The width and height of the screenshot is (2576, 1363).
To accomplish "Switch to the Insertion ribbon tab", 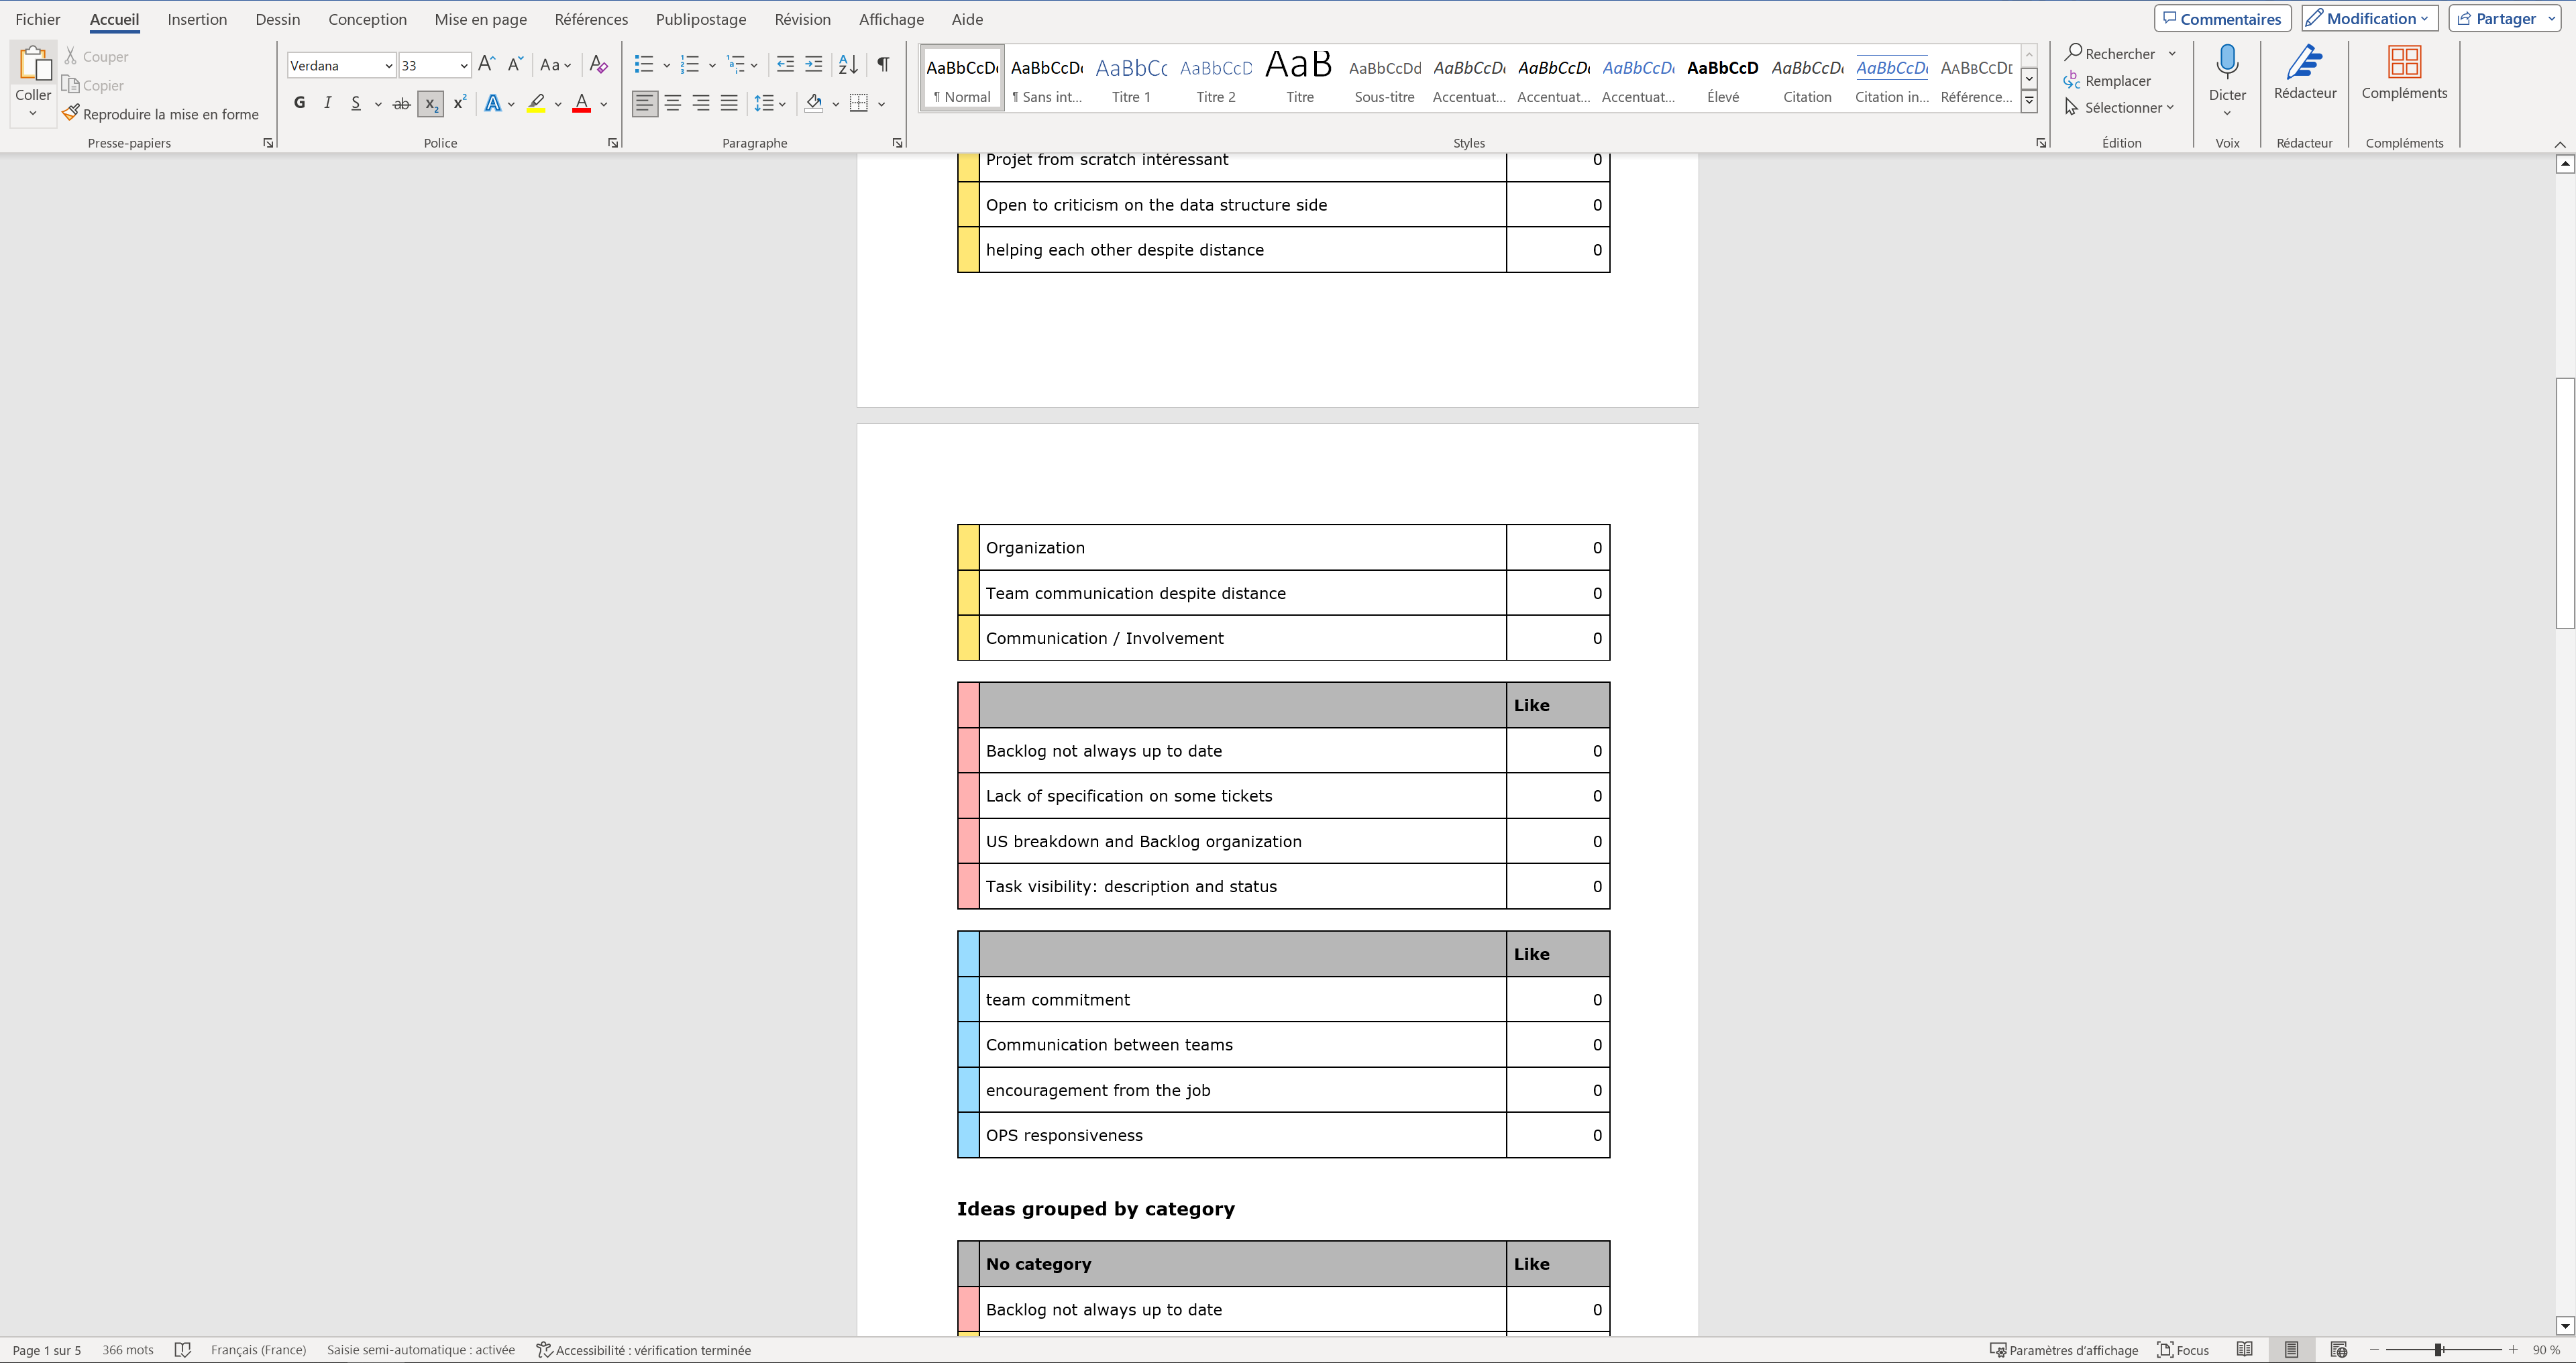I will (x=197, y=19).
